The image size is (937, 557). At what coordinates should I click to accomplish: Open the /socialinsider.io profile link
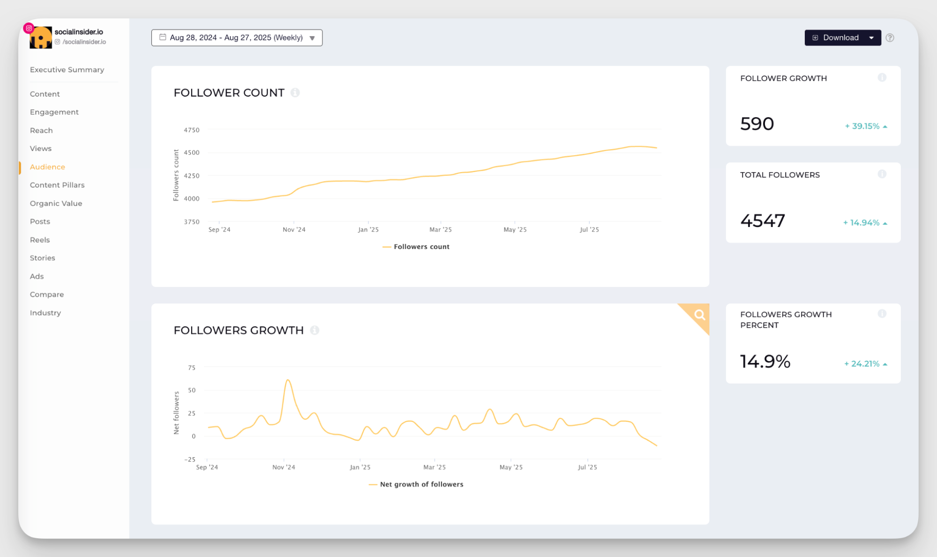click(x=84, y=42)
